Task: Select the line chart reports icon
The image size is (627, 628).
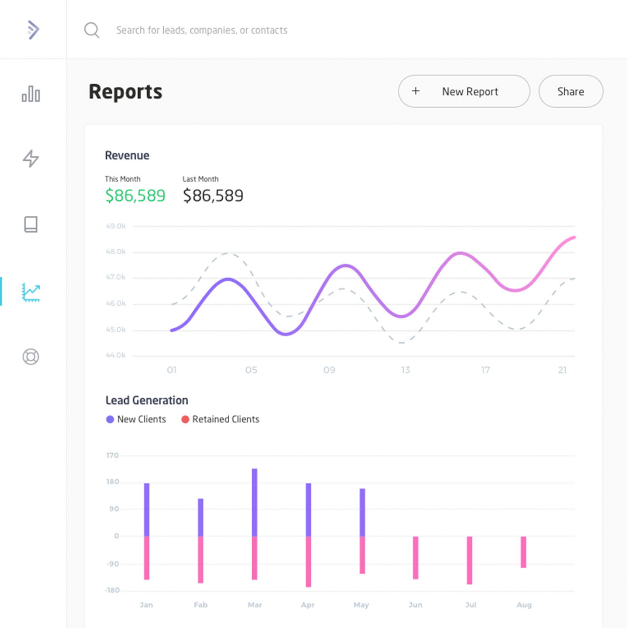Action: tap(31, 292)
